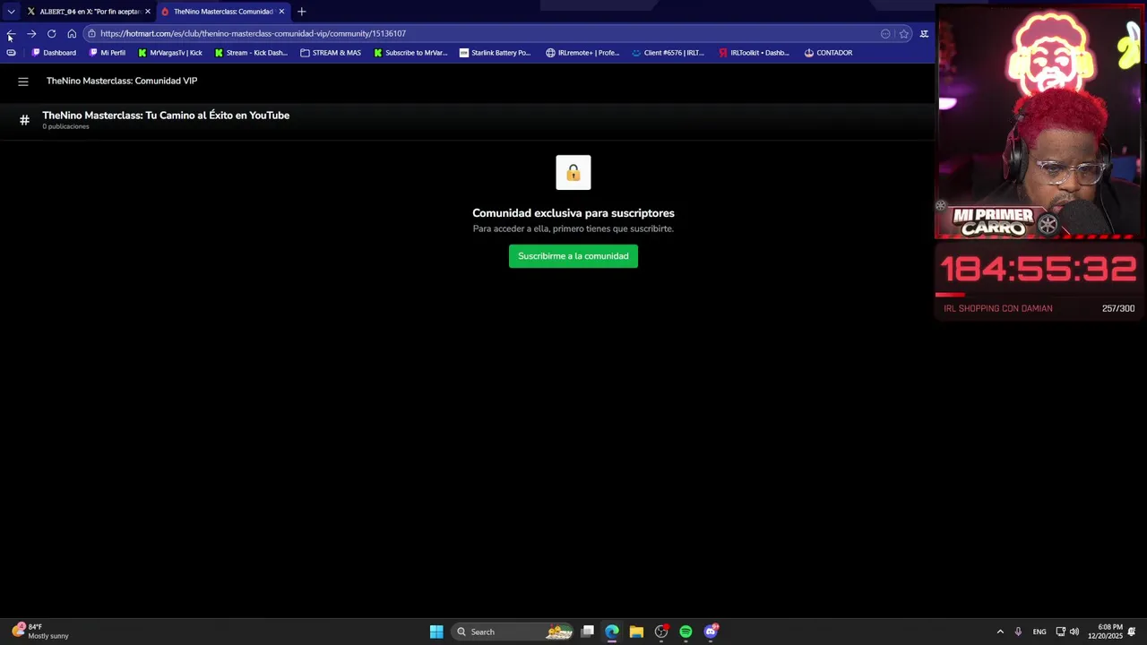Open the browser home page

click(72, 34)
